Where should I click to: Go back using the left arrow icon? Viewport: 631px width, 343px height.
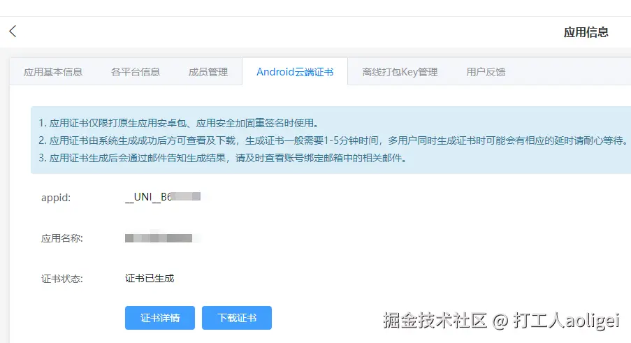pos(13,31)
